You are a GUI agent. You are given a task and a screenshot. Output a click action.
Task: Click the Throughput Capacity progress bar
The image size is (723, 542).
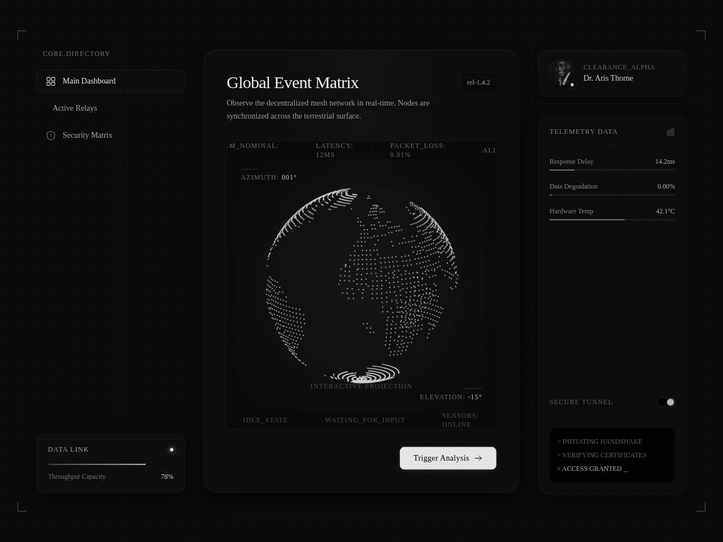click(111, 464)
